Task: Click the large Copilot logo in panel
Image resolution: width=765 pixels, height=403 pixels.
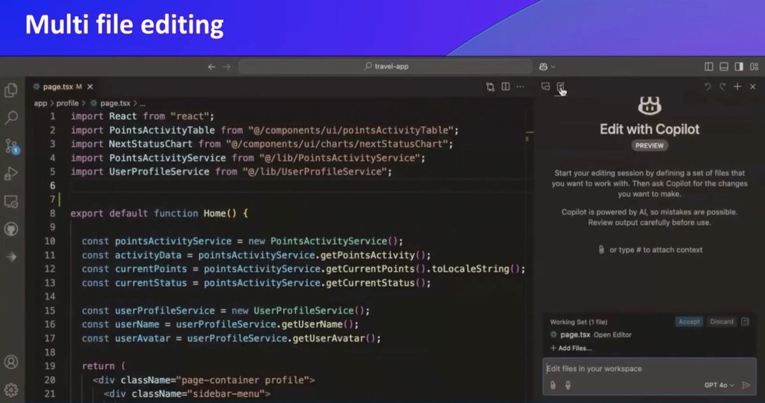Action: (650, 105)
